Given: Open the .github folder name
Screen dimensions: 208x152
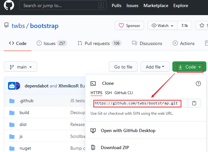Looking at the screenshot, I should coord(26,101).
